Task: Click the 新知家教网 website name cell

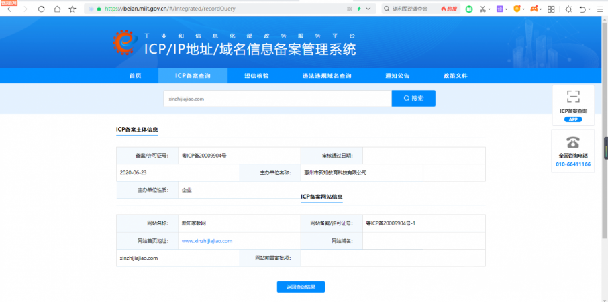Action: (240, 223)
